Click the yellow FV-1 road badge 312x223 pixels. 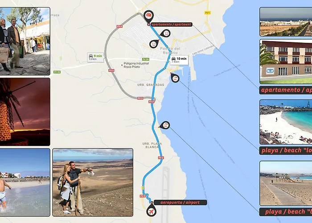tap(208, 13)
